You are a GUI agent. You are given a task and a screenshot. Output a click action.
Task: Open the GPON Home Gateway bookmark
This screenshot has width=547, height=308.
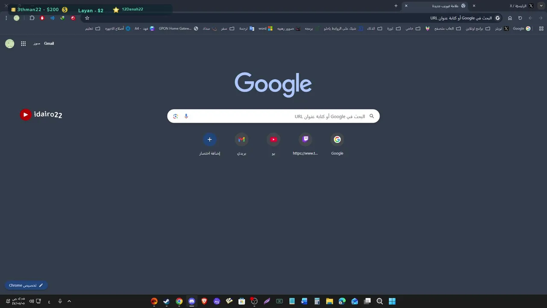[178, 29]
